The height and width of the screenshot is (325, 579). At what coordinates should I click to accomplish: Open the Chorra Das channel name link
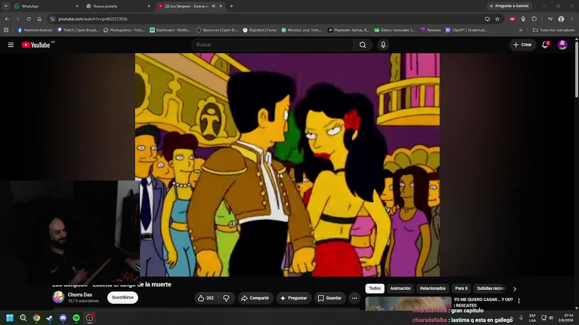(80, 295)
